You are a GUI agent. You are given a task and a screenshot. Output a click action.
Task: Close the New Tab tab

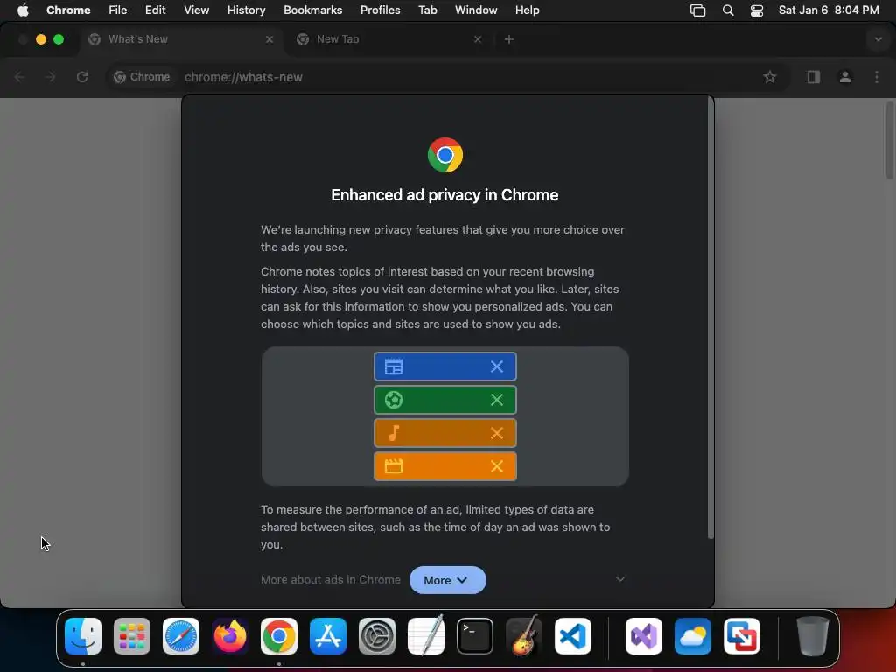478,39
